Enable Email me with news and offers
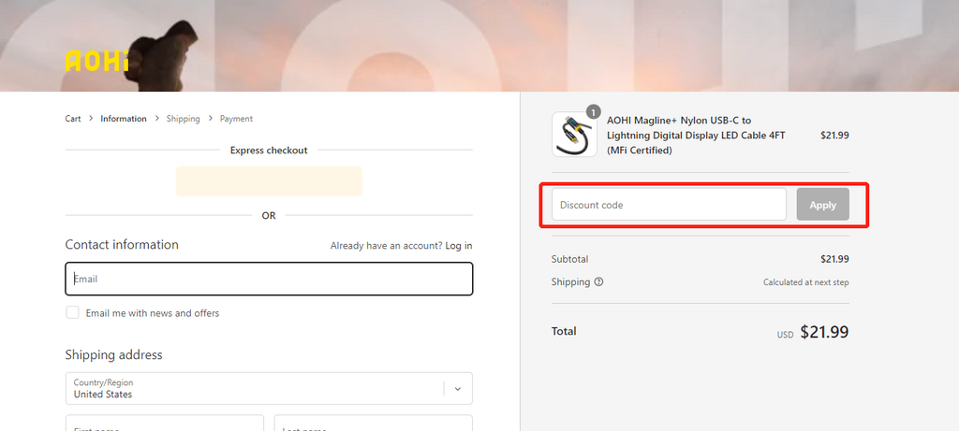 tap(72, 313)
